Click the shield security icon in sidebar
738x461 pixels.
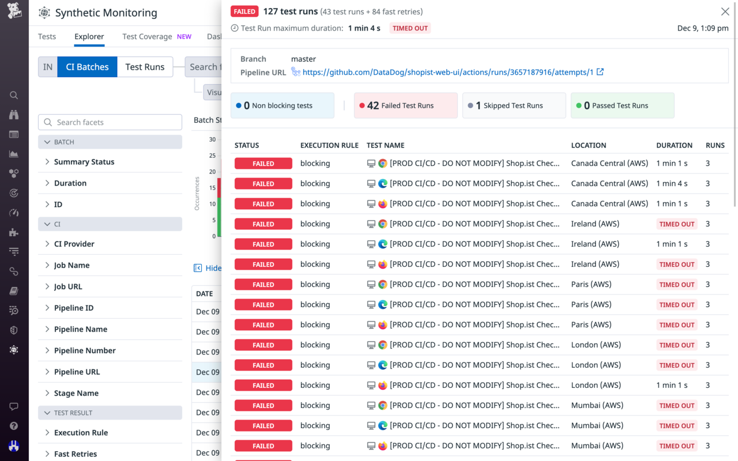coord(14,330)
